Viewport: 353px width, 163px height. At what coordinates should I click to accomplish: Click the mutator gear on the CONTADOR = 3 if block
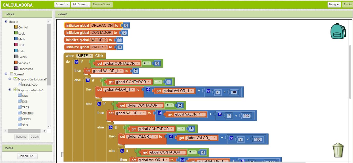click(111, 127)
